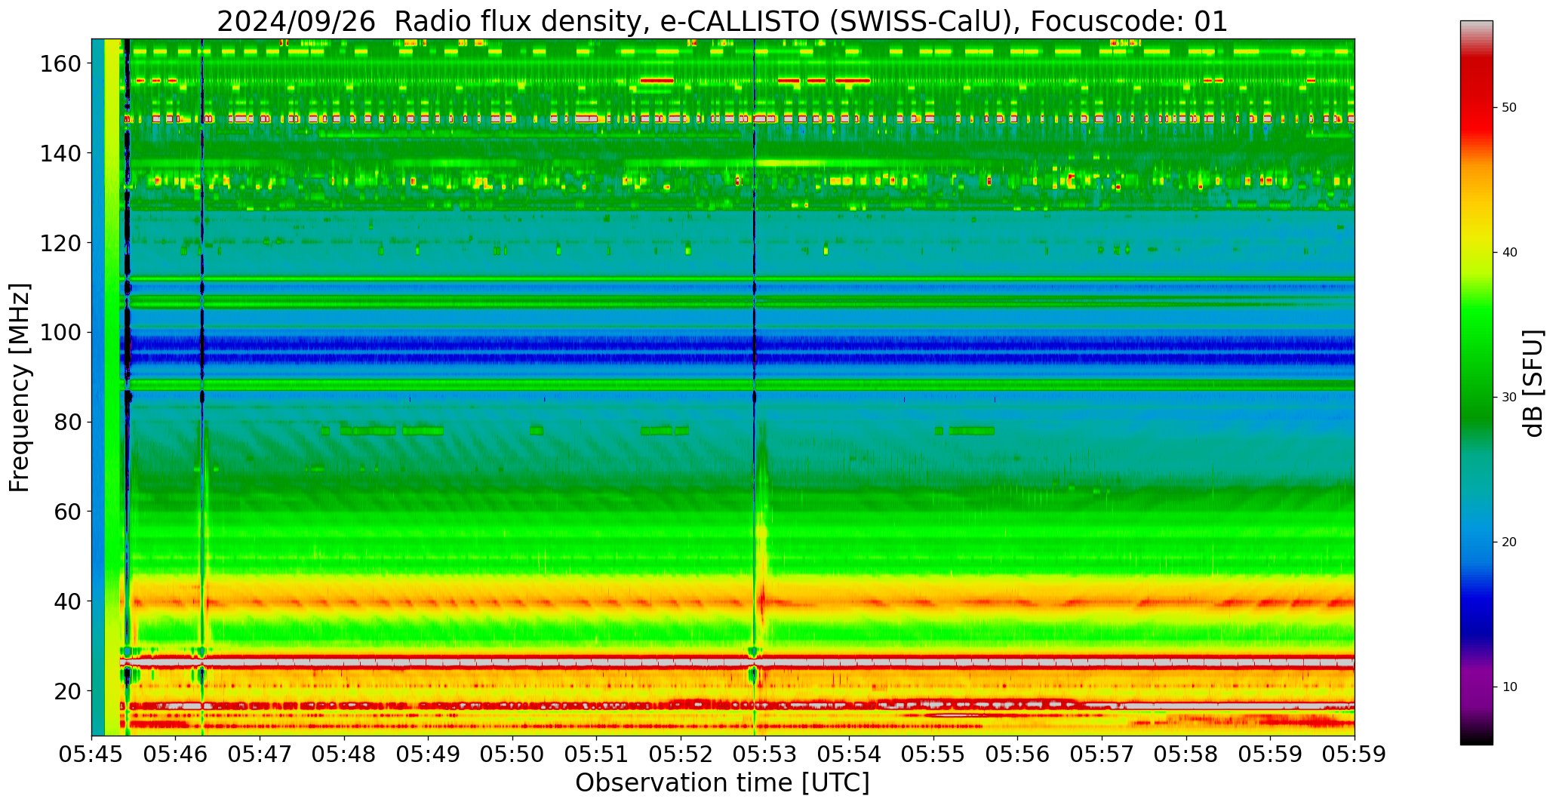Image resolution: width=1556 pixels, height=805 pixels.
Task: Click the 100 frequency tick label
Action: 60,333
